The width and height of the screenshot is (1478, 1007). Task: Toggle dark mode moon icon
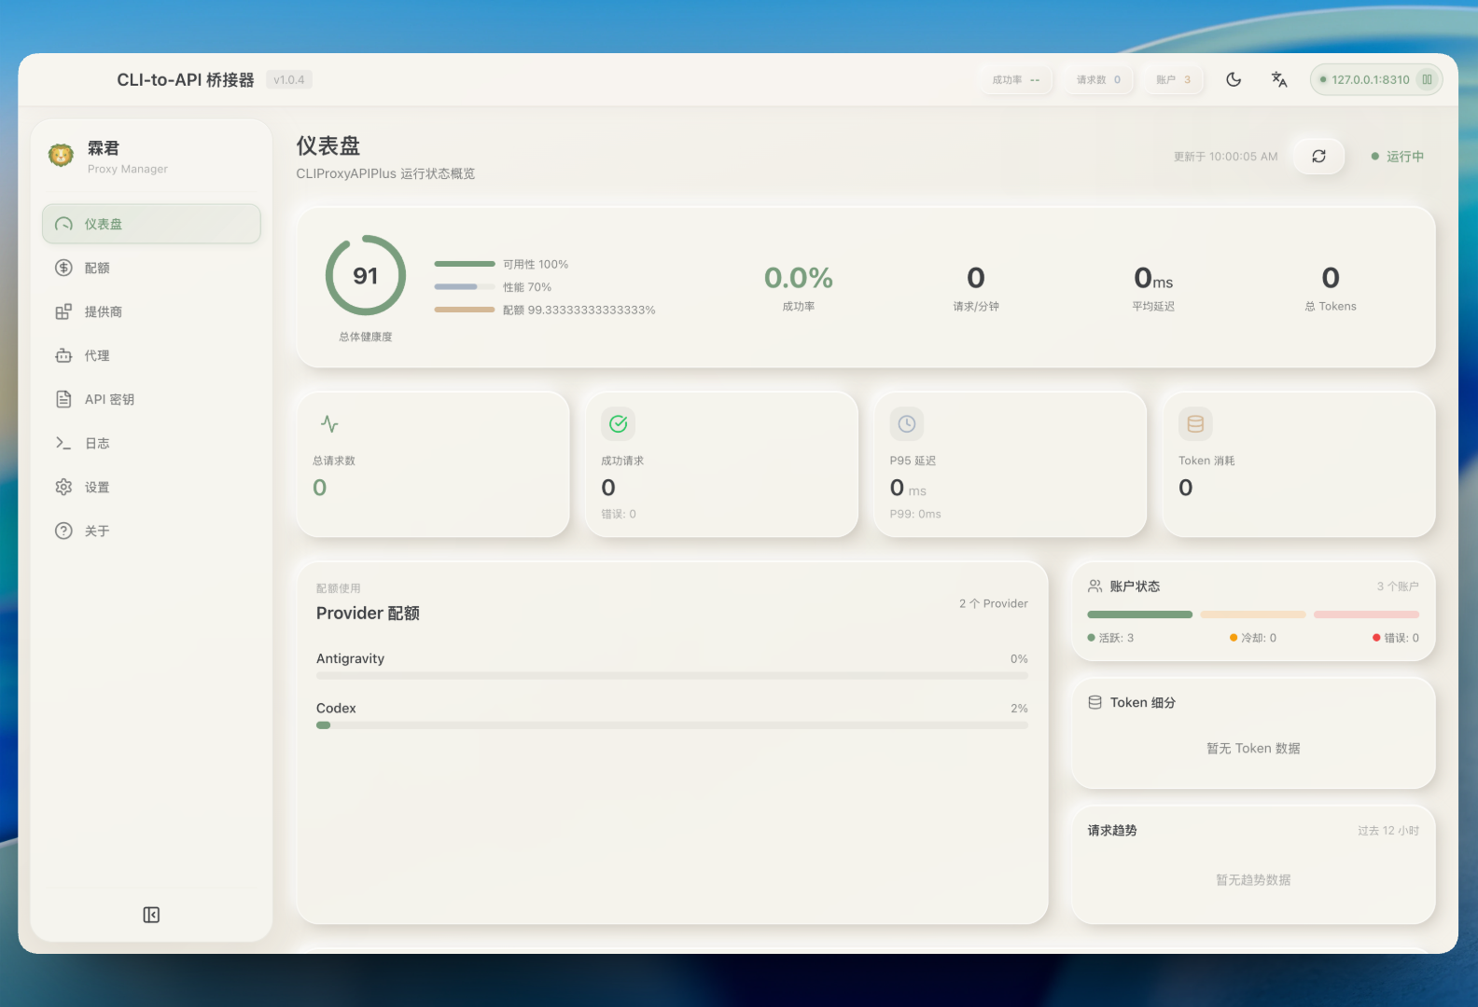click(1234, 79)
